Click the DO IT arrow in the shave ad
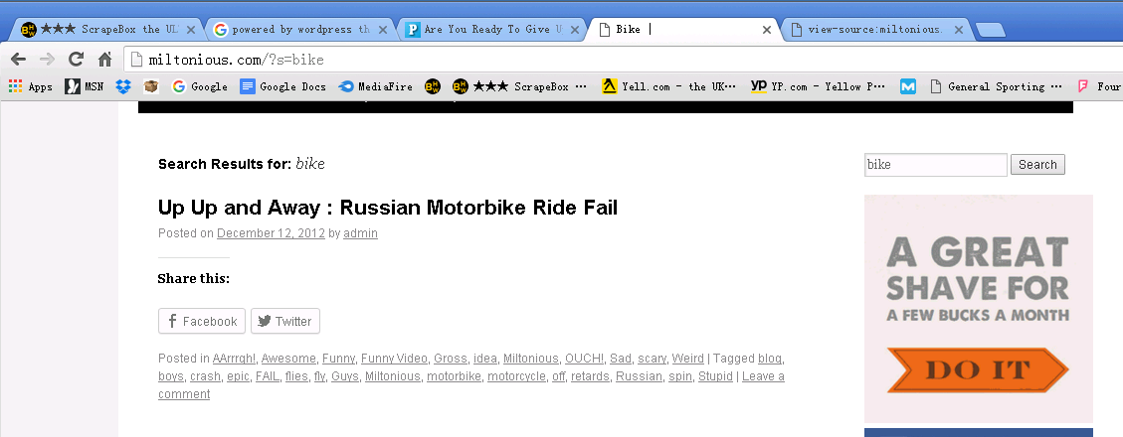This screenshot has height=437, width=1123. (x=978, y=369)
